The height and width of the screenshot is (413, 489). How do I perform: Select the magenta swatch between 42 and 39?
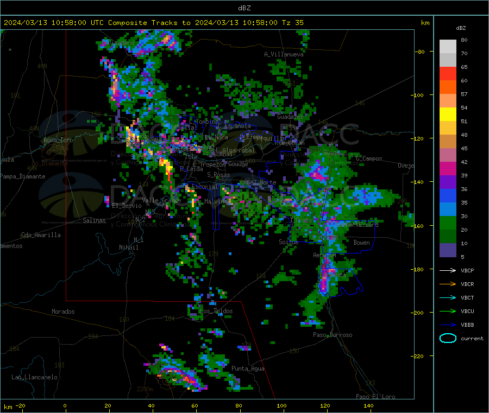pos(448,168)
